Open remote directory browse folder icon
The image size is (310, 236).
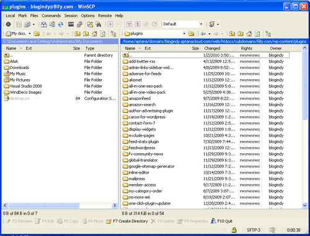[x=192, y=33]
